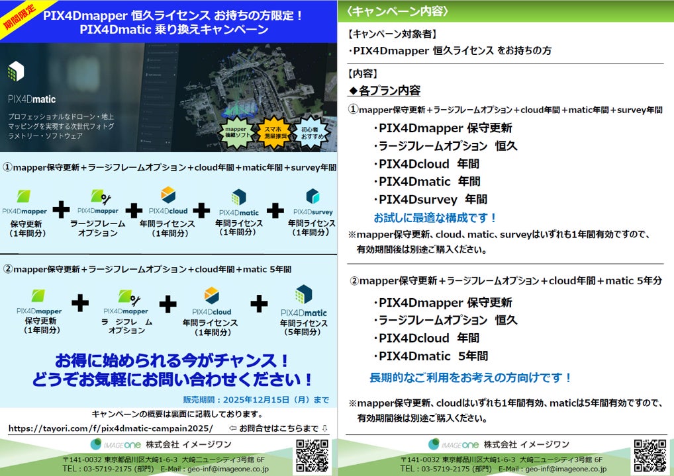
Task: Click the plan ① title on the left page
Action: 169,167
